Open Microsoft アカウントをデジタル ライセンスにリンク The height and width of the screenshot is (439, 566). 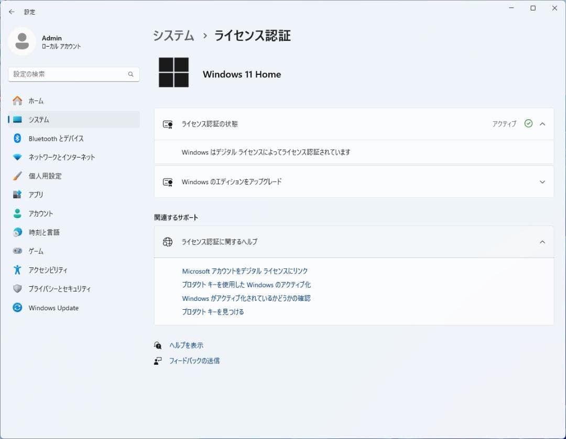244,271
